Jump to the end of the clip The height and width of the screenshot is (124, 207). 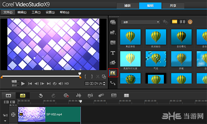[x=49, y=84]
